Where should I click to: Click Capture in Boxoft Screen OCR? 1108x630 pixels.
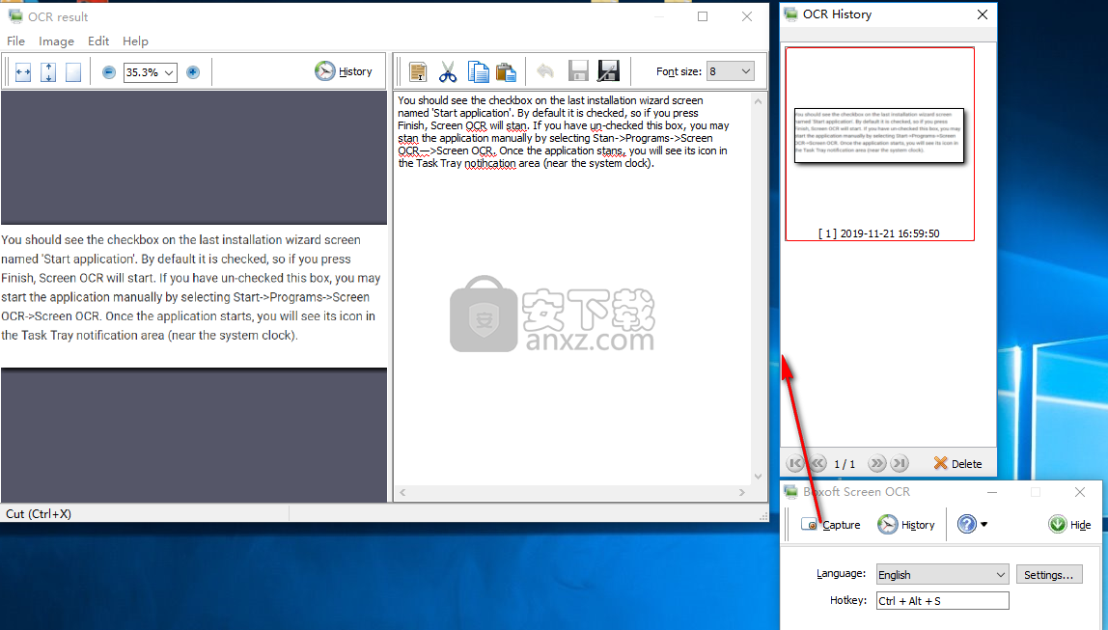pos(831,524)
